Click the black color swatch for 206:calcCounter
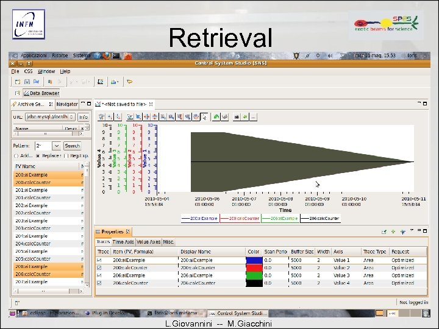 pos(254,283)
